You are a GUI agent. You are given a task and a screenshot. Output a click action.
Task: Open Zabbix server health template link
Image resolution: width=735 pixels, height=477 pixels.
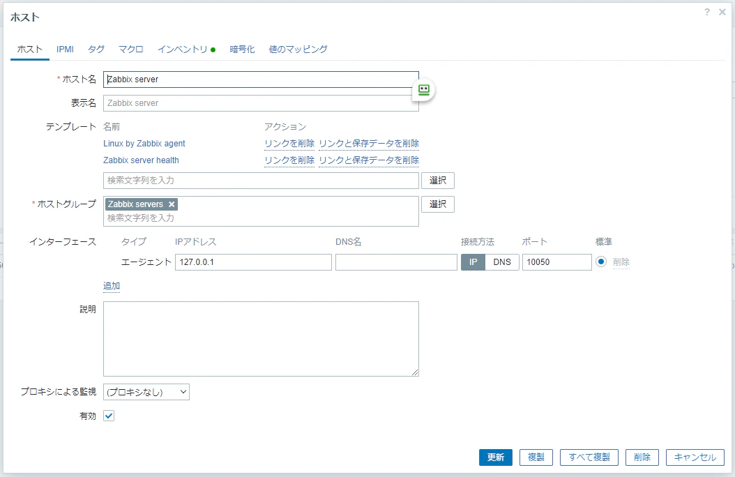(141, 160)
